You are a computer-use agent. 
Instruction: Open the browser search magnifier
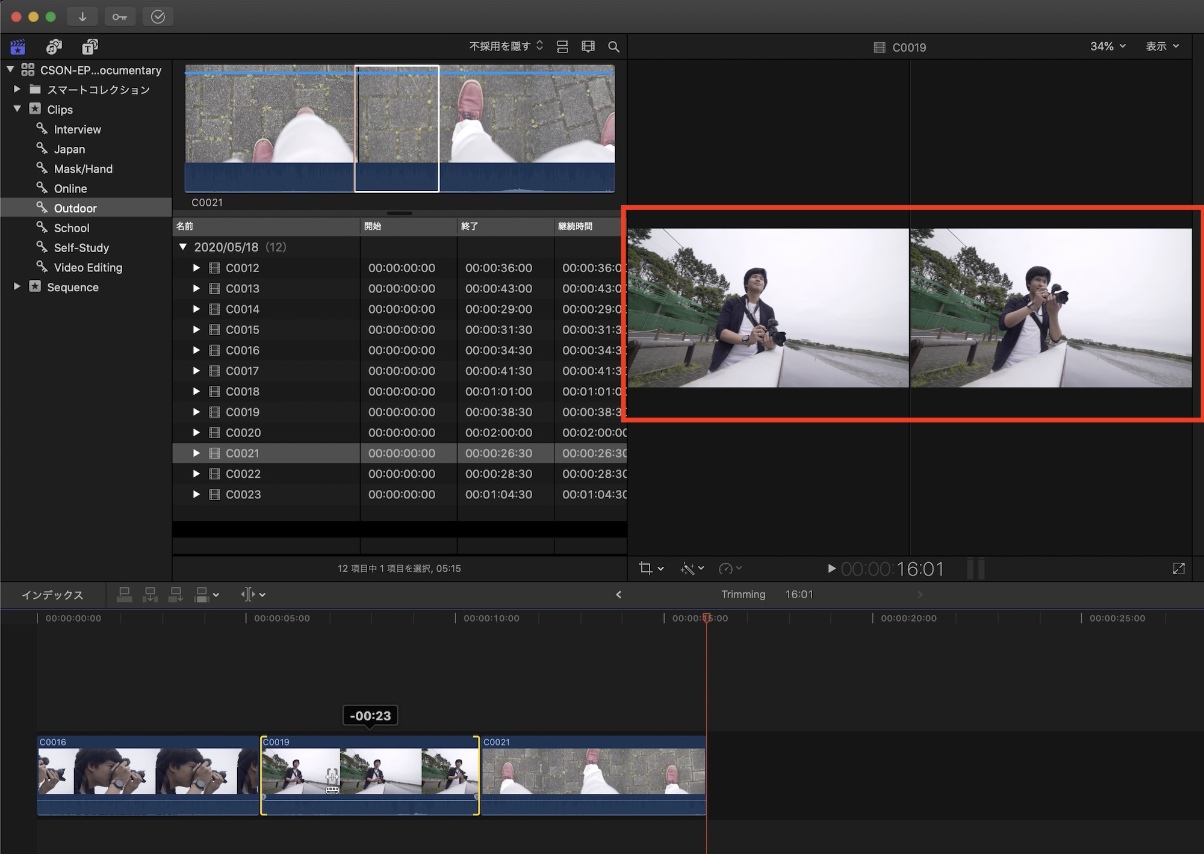pos(613,46)
